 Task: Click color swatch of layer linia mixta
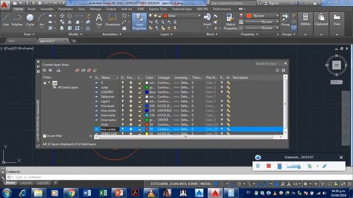point(147,115)
